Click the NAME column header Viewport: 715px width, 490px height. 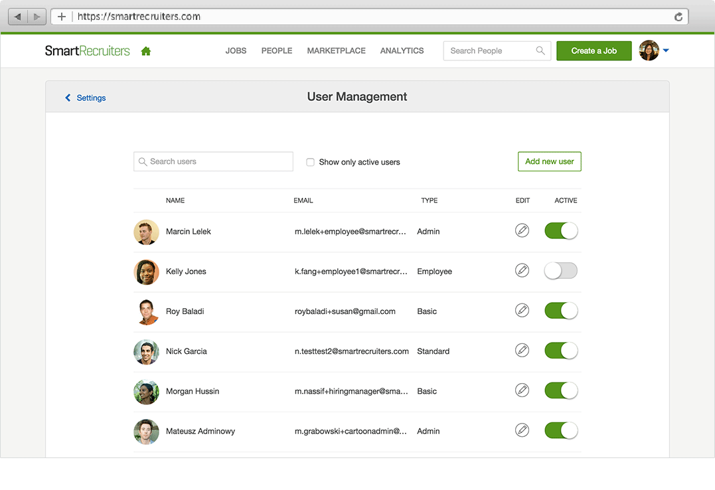pyautogui.click(x=175, y=201)
